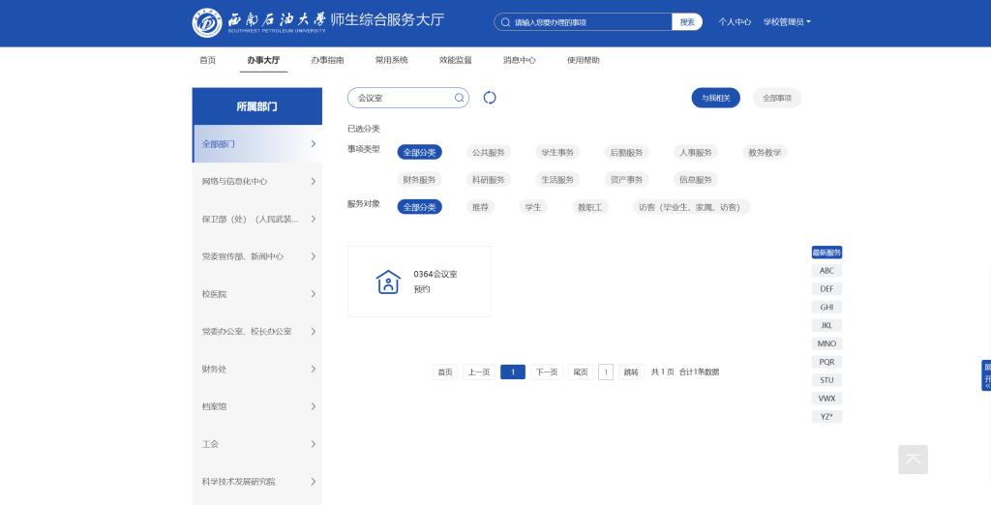Select 学生 under 服务对象
991x505 pixels.
click(x=532, y=207)
